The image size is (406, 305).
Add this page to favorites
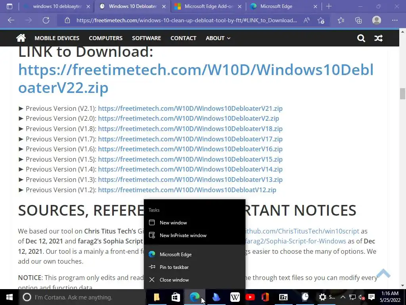click(x=321, y=20)
